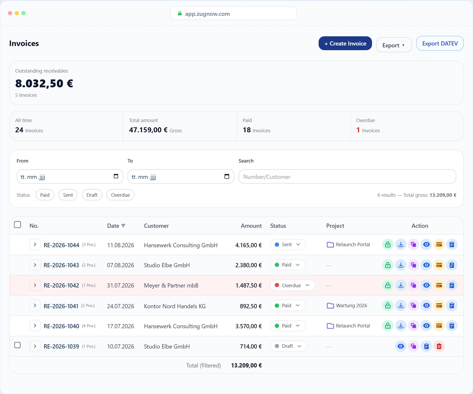Click the clipboard icon for RE-2026-1042

pyautogui.click(x=452, y=285)
